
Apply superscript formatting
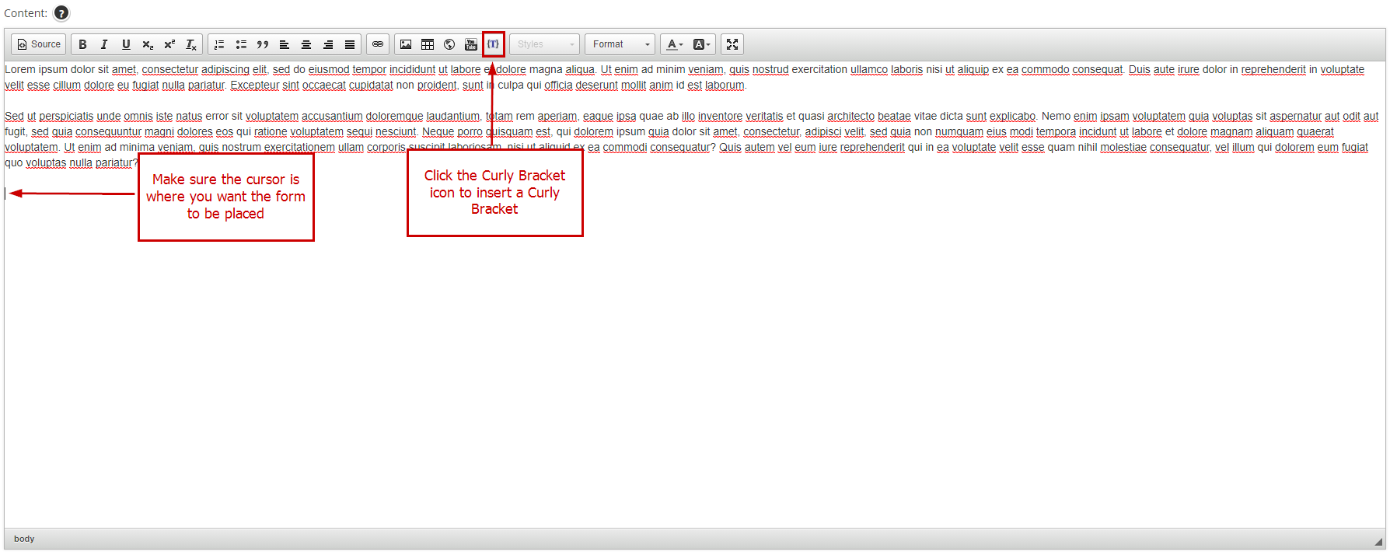click(x=169, y=44)
